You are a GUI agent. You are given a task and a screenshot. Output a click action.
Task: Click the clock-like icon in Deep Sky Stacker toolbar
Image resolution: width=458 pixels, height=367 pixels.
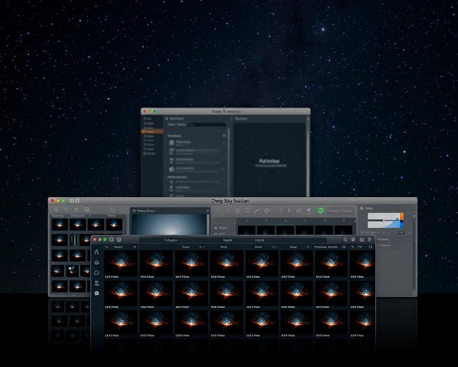point(266,210)
